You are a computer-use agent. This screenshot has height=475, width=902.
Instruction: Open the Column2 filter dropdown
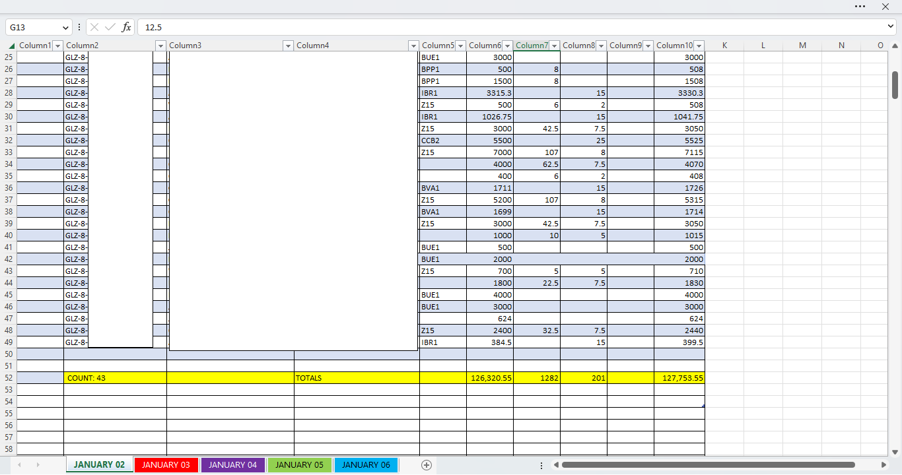[x=160, y=46]
